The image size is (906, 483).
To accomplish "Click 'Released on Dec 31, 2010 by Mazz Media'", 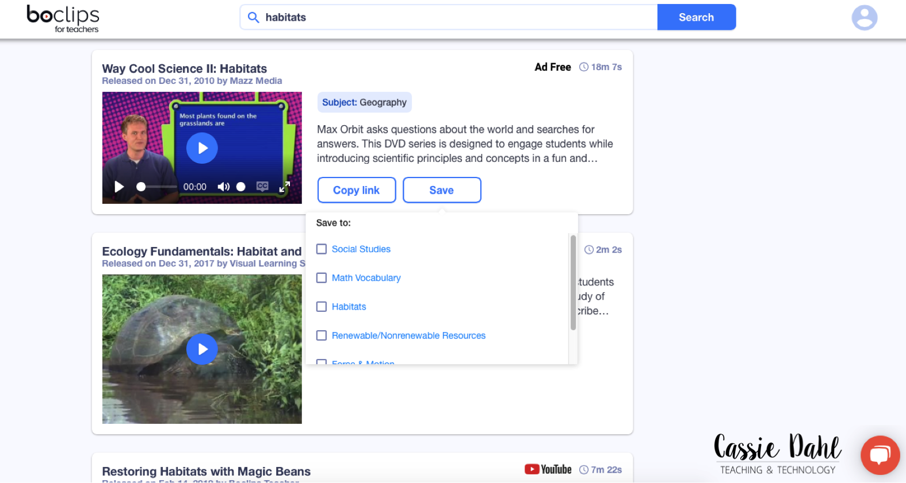I will [x=192, y=81].
